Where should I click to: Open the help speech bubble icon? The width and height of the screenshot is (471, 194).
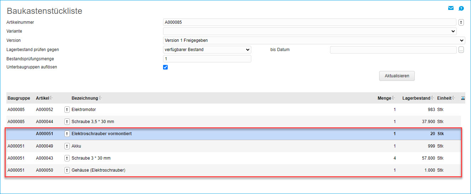click(461, 8)
